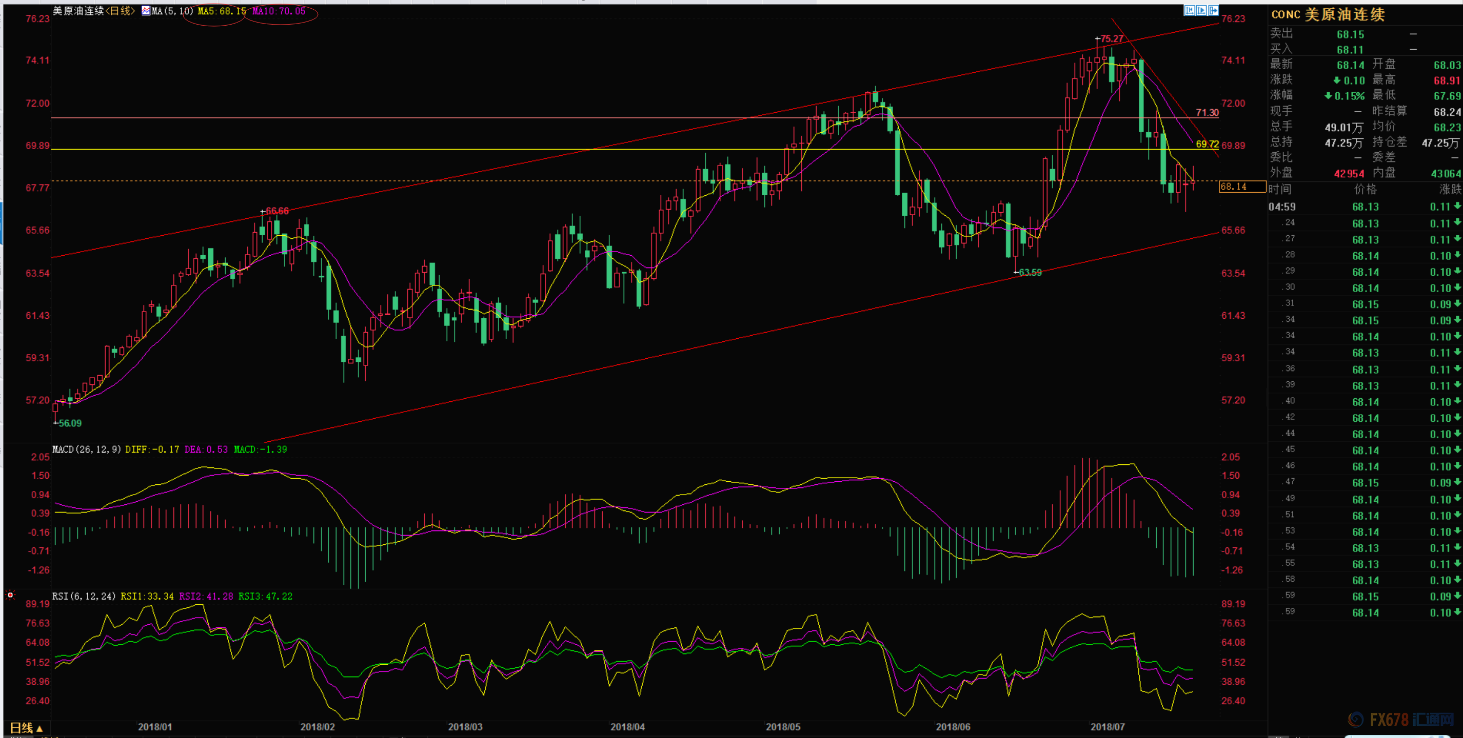
Task: Click the 04:59 tick row
Action: [x=1365, y=207]
